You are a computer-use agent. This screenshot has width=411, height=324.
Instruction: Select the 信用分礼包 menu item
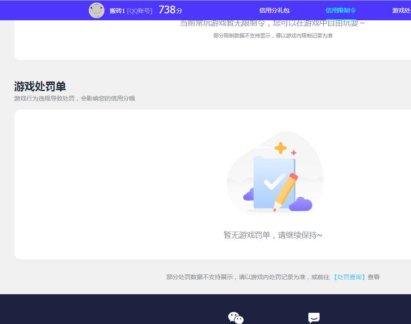[274, 10]
